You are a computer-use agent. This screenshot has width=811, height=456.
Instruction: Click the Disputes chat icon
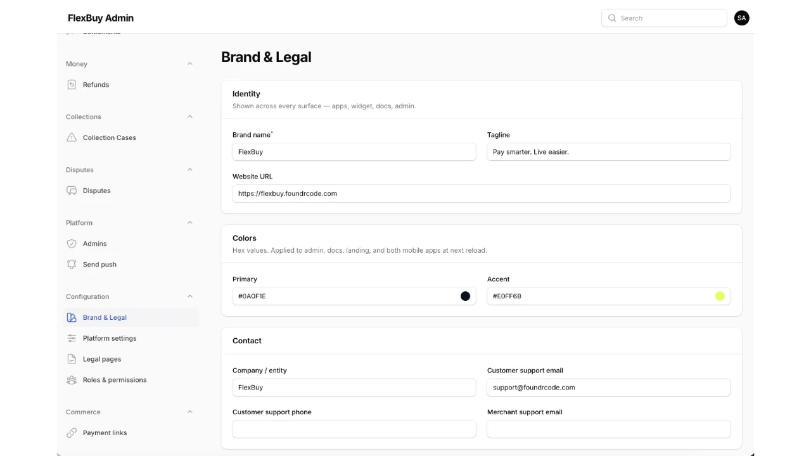pyautogui.click(x=72, y=191)
